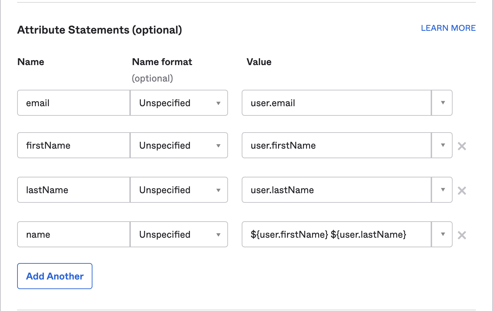The width and height of the screenshot is (493, 311).
Task: Click into the firstName name field
Action: (x=74, y=146)
